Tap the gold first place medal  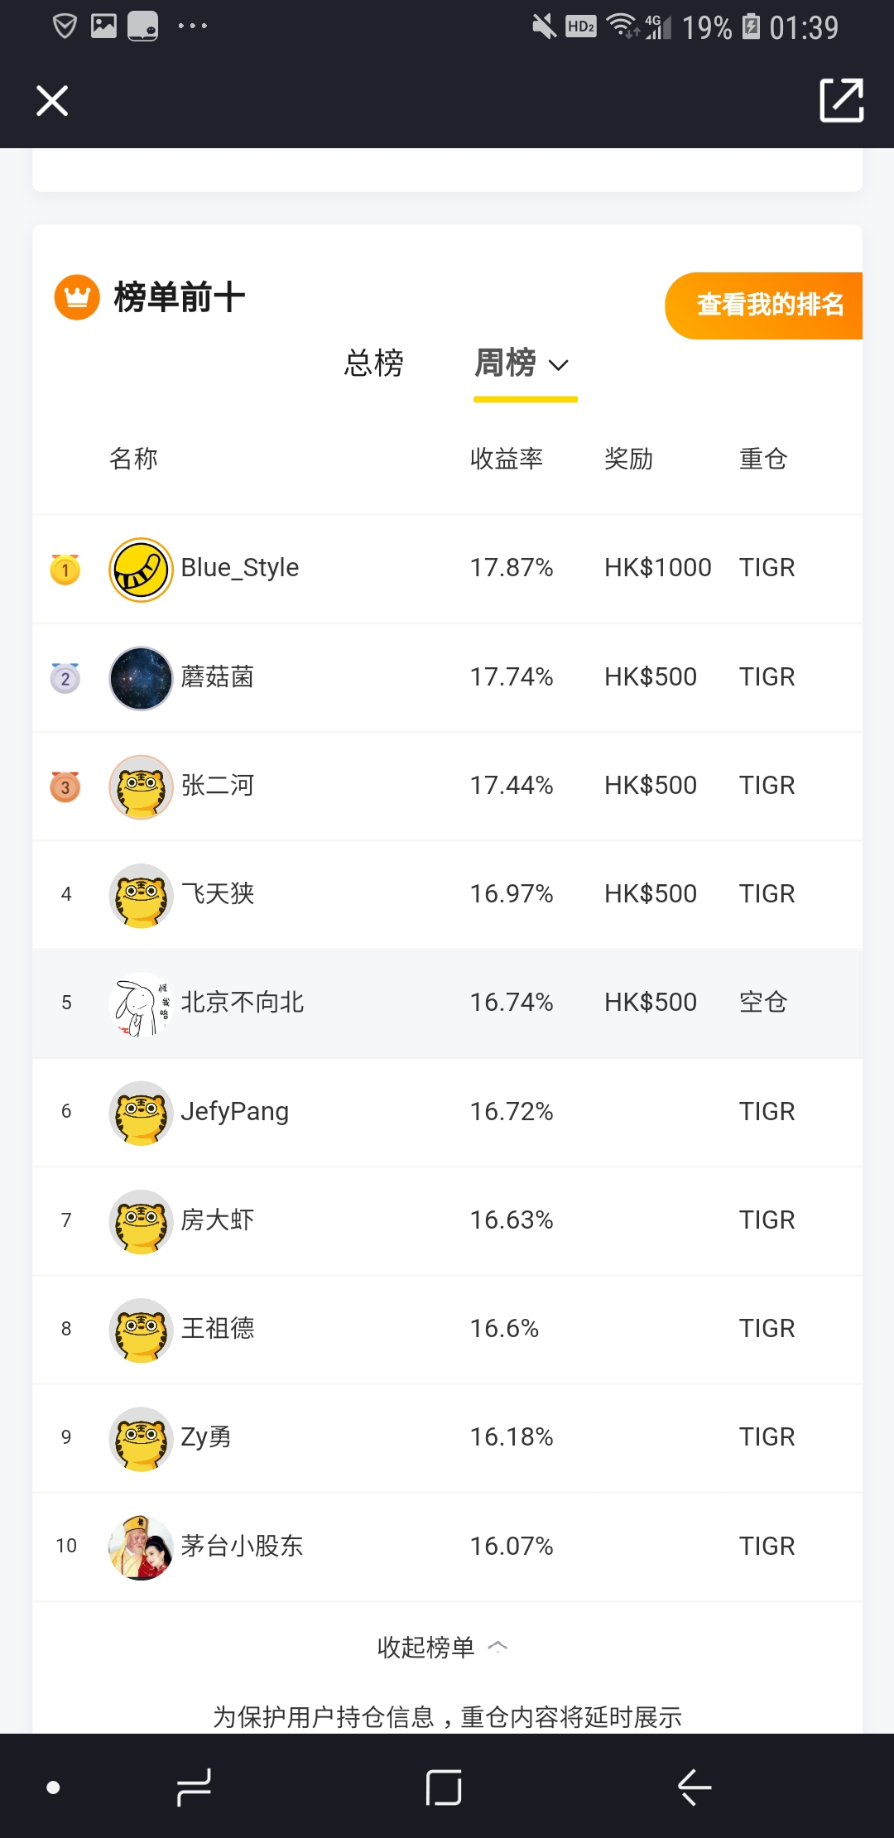(x=65, y=569)
